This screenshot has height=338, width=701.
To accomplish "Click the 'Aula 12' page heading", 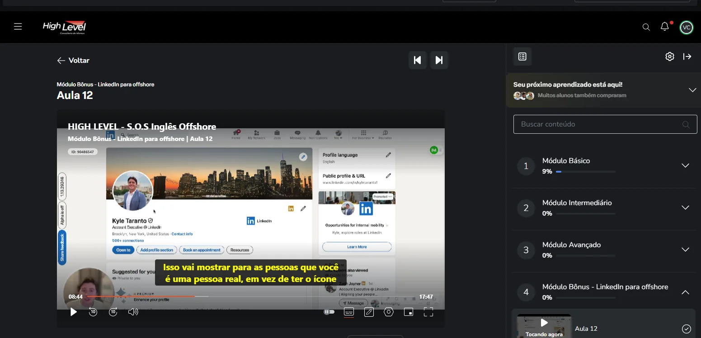I will 75,95.
